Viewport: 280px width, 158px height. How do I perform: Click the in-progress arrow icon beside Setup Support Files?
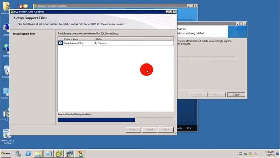point(60,43)
